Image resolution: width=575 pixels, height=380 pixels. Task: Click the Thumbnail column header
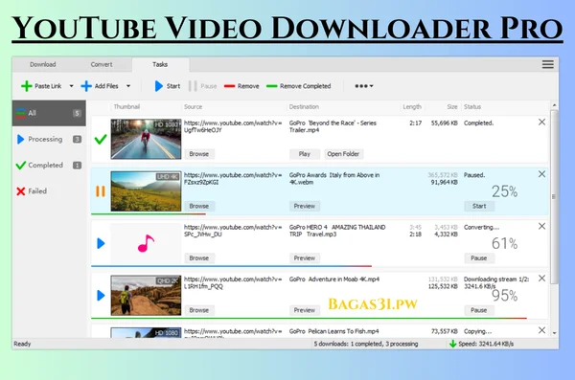(126, 106)
